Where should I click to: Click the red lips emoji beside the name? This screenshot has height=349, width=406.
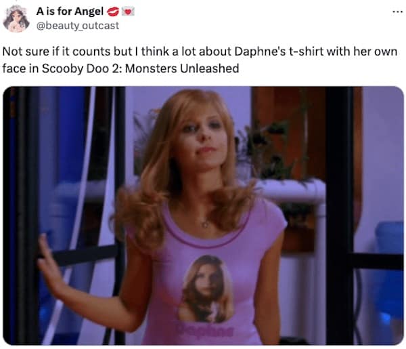[x=113, y=12]
